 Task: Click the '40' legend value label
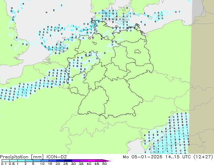(x=89, y=164)
